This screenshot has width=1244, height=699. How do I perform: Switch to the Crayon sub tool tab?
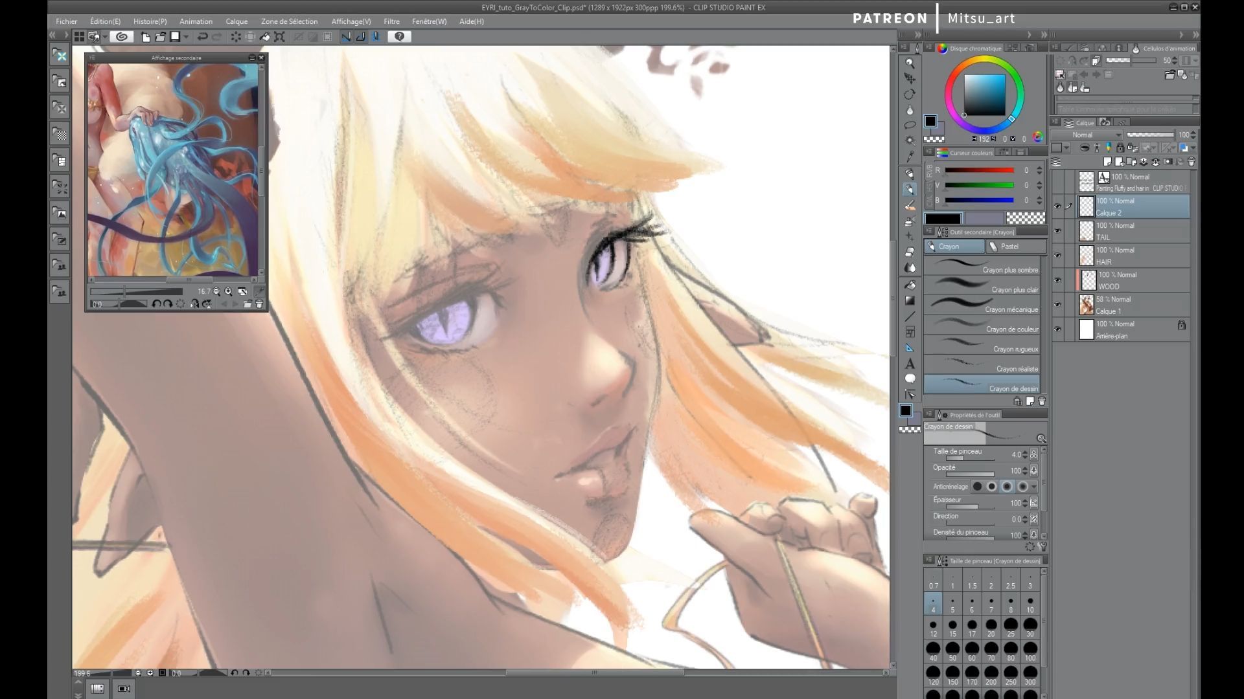tap(954, 247)
